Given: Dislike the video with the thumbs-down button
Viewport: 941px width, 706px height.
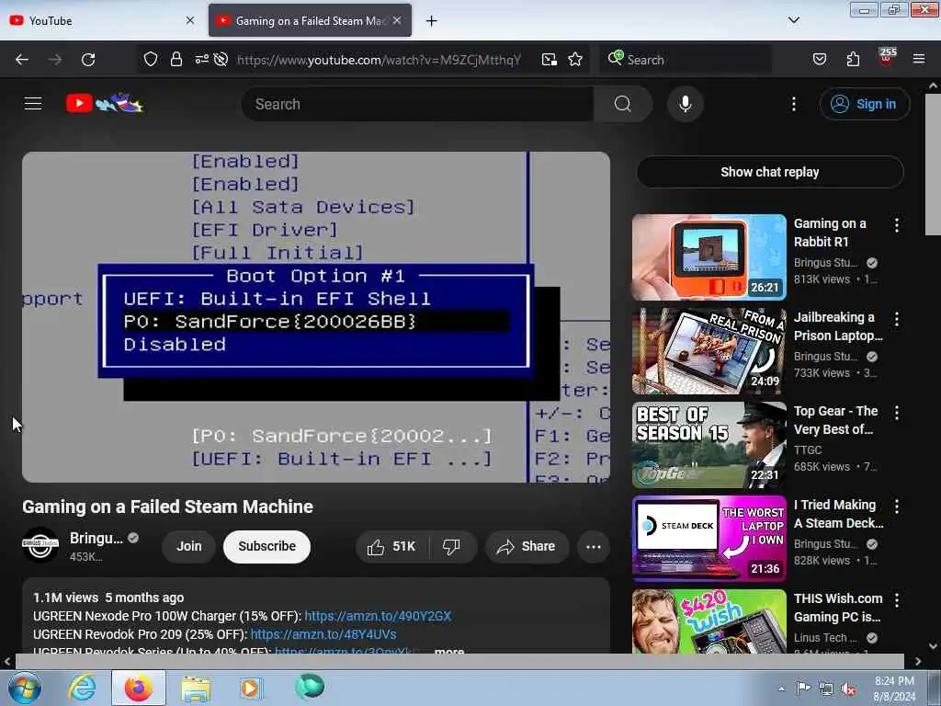Looking at the screenshot, I should (x=452, y=546).
